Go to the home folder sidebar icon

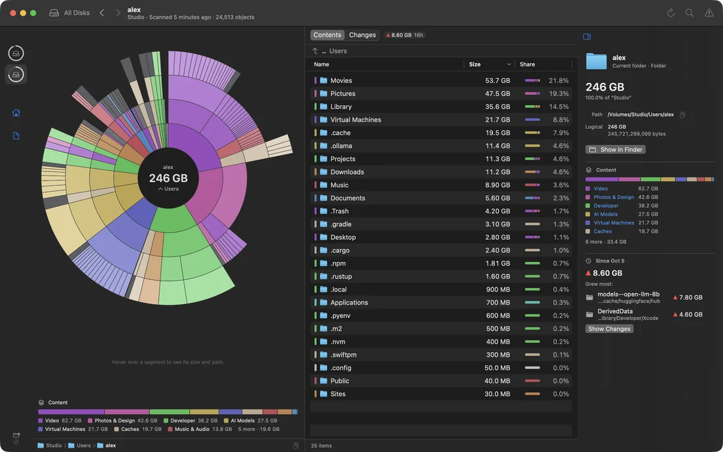click(16, 113)
